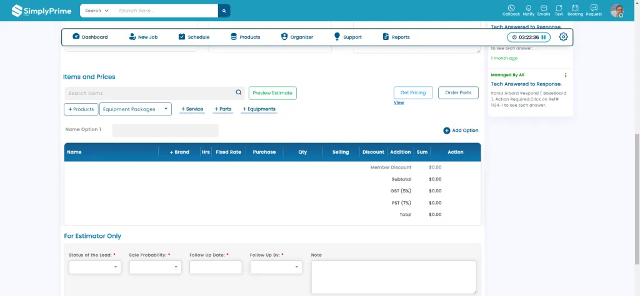640x296 pixels.
Task: Go to the Dashboard menu
Action: point(90,37)
